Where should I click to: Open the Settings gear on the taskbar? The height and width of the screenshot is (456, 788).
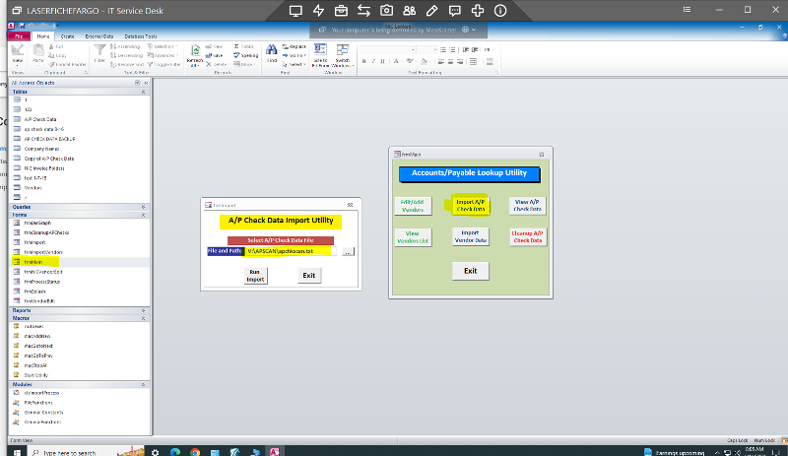(156, 452)
